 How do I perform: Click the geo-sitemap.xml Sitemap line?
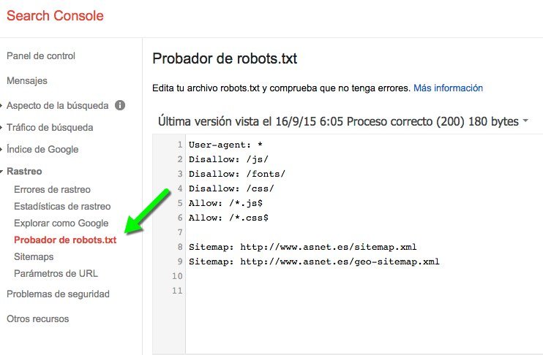coord(314,262)
